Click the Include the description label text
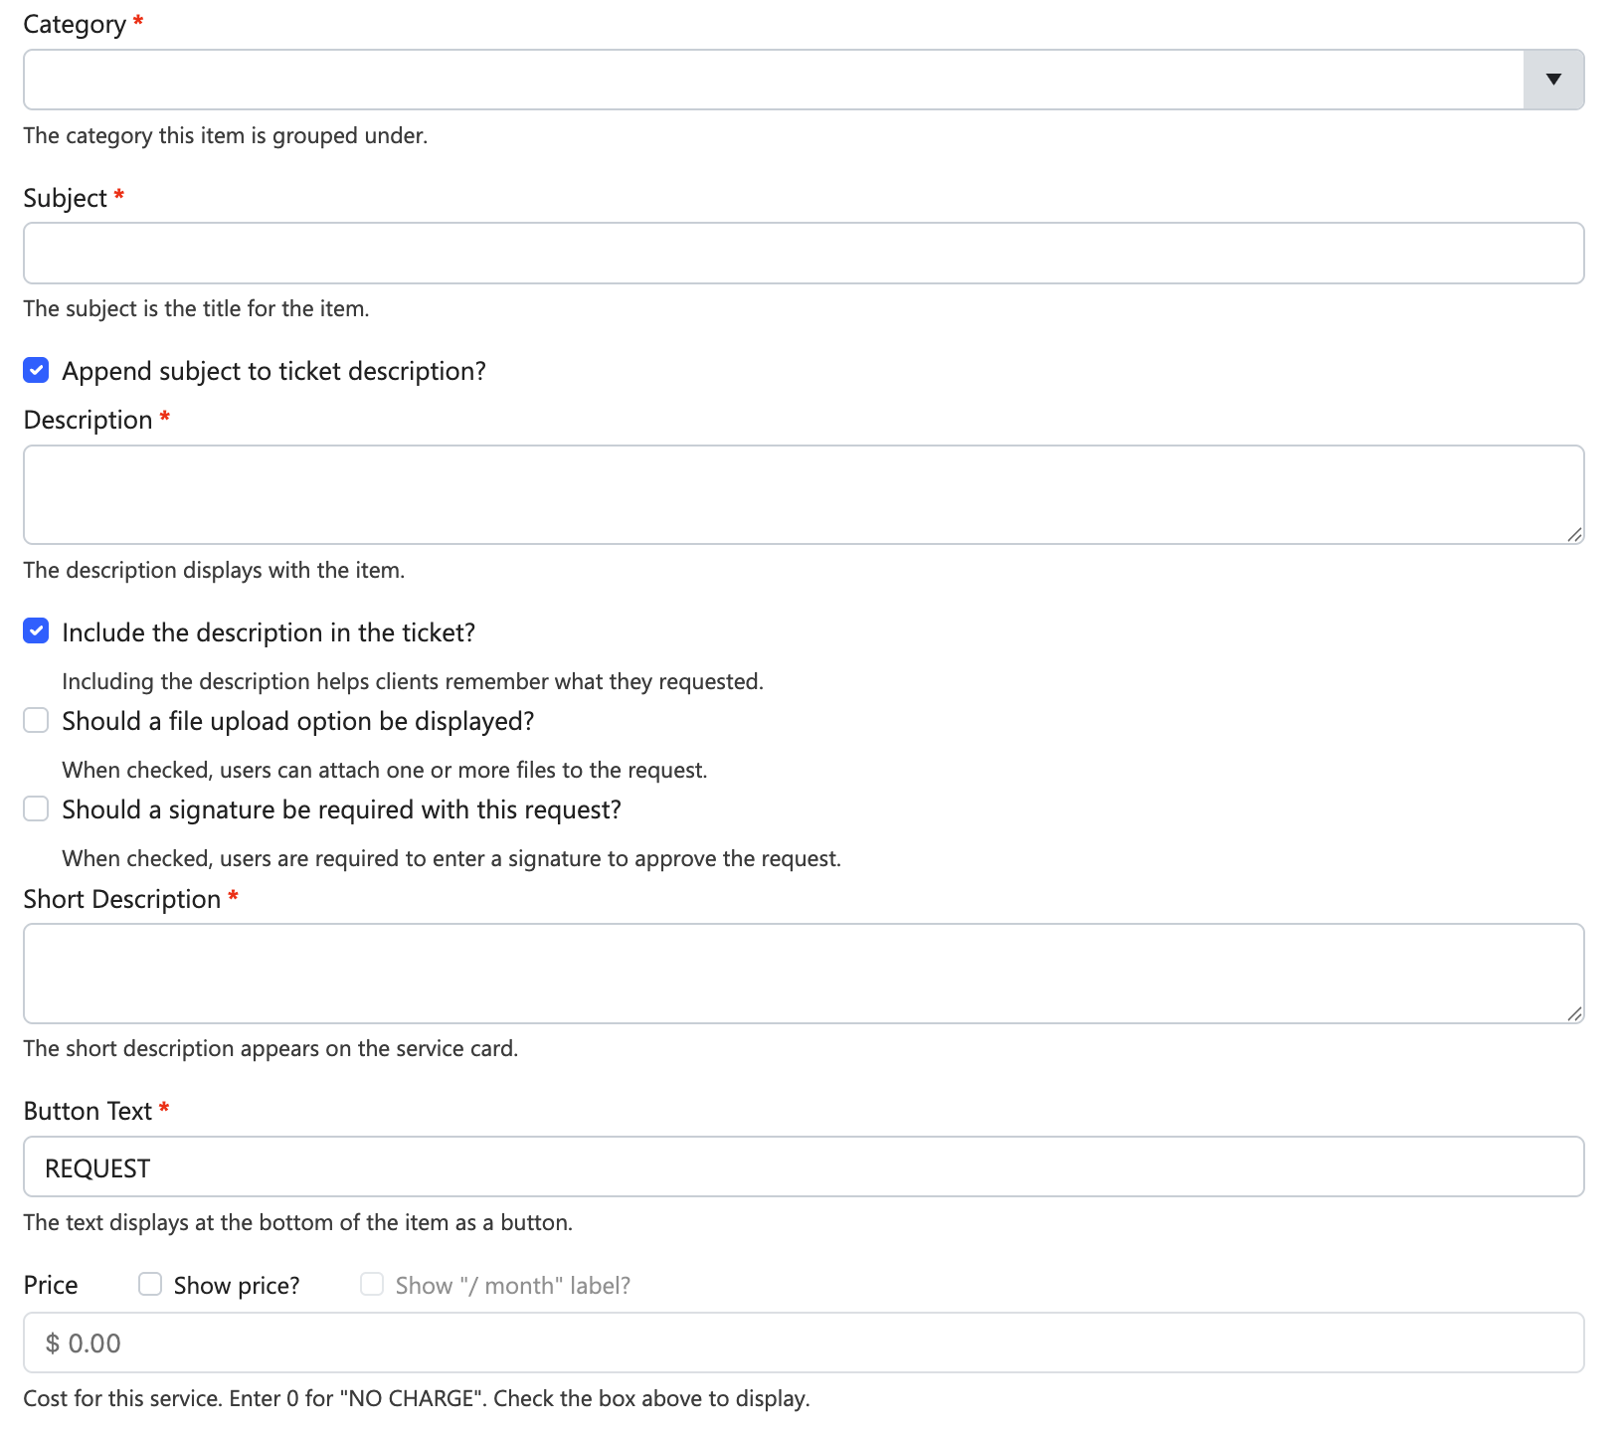 click(x=269, y=632)
